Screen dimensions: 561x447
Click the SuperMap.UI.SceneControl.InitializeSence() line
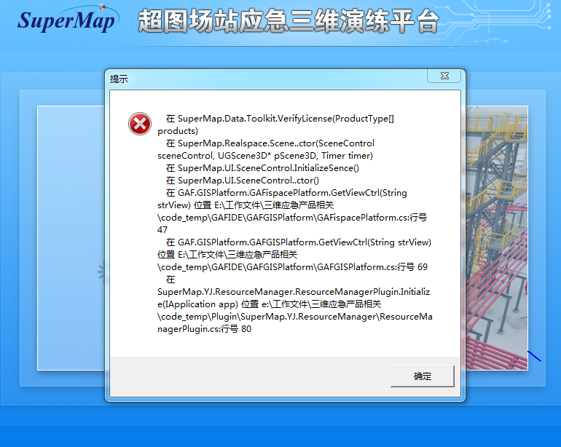click(262, 168)
